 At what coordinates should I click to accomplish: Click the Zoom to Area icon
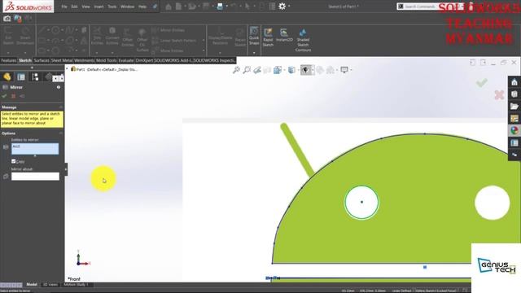[247, 70]
